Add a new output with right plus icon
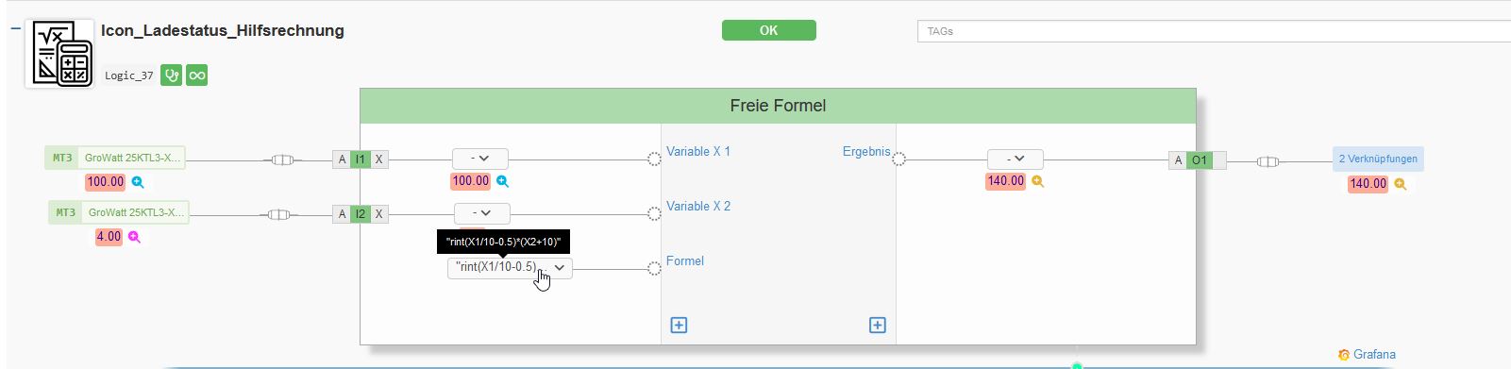The width and height of the screenshot is (1511, 369). click(x=877, y=325)
